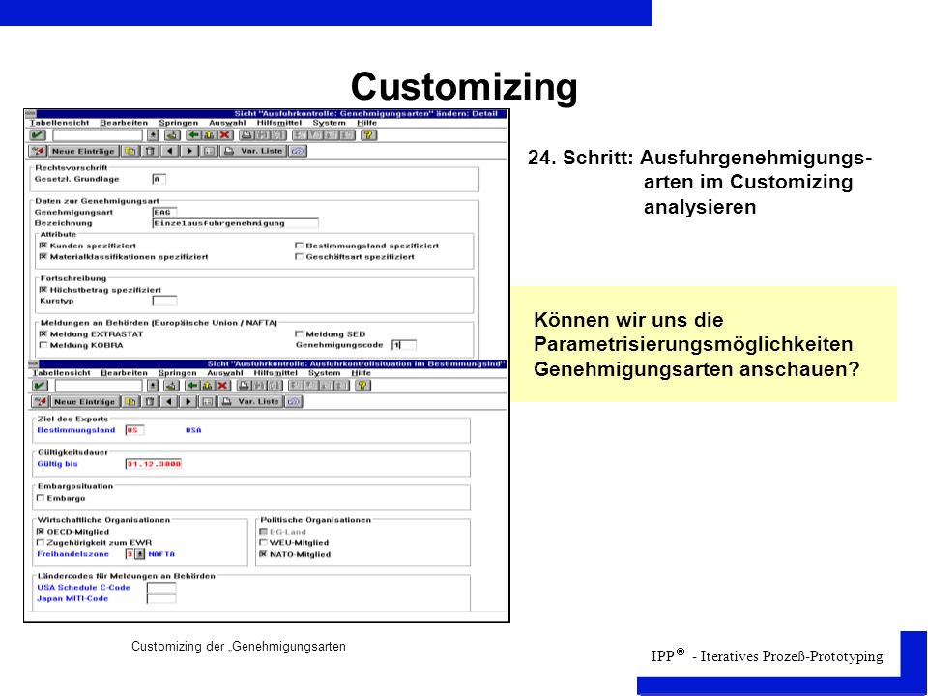Click trash delete icon in Genehmigungsarten window
Image resolution: width=928 pixels, height=696 pixels.
coord(150,151)
